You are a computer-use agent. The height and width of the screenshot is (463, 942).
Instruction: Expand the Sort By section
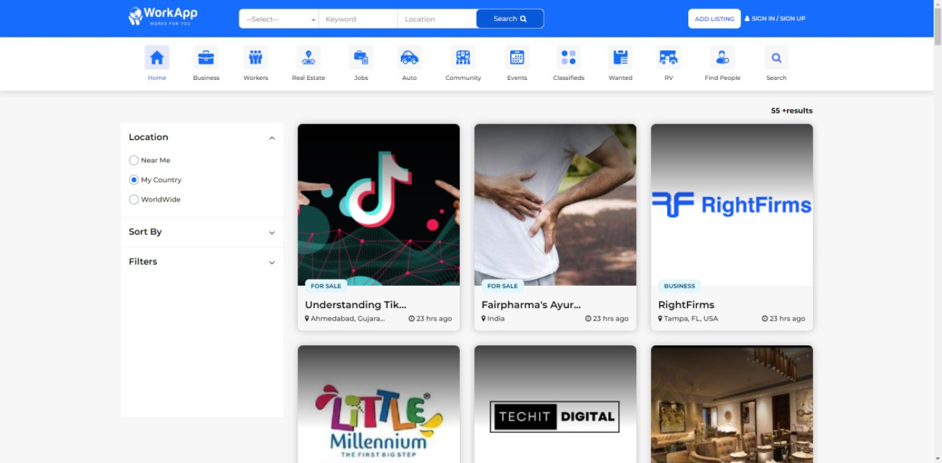coord(272,233)
